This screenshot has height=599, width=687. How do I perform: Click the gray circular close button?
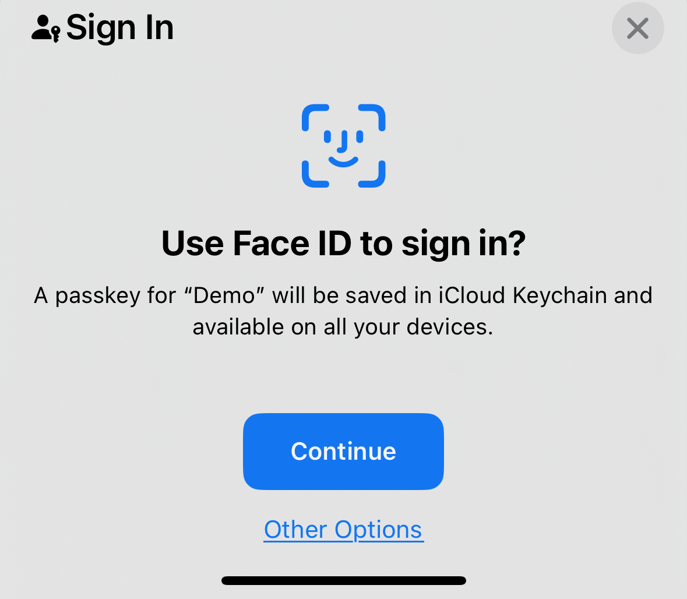click(637, 28)
